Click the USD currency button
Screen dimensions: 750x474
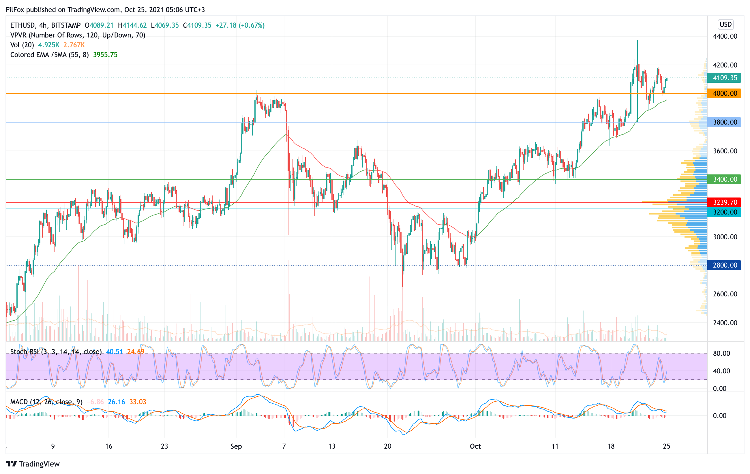pyautogui.click(x=725, y=24)
